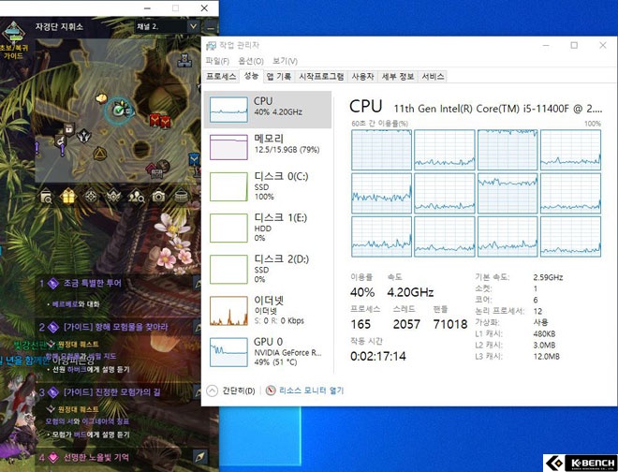Click the purple diamond icon of quest 1
Viewport: 618px width, 472px height.
(52, 283)
